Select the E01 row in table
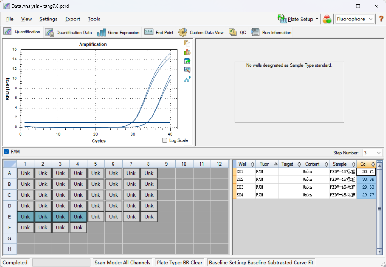The image size is (386, 267). click(x=305, y=172)
